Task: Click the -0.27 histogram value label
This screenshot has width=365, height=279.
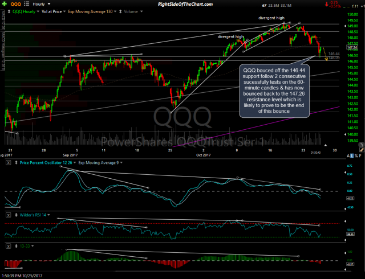Action: (350, 264)
